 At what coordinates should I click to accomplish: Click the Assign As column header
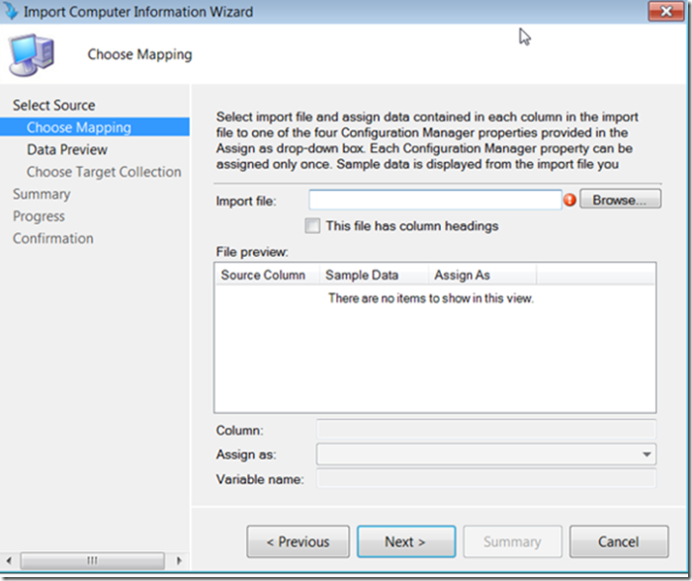482,275
